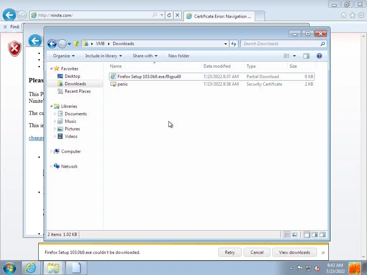Go back in Internet Explorer

[9, 15]
